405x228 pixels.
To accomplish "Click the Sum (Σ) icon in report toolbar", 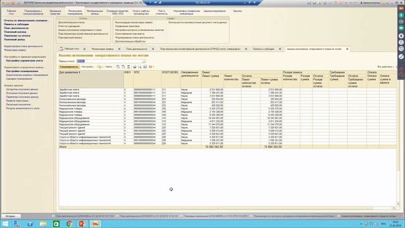I will [128, 66].
